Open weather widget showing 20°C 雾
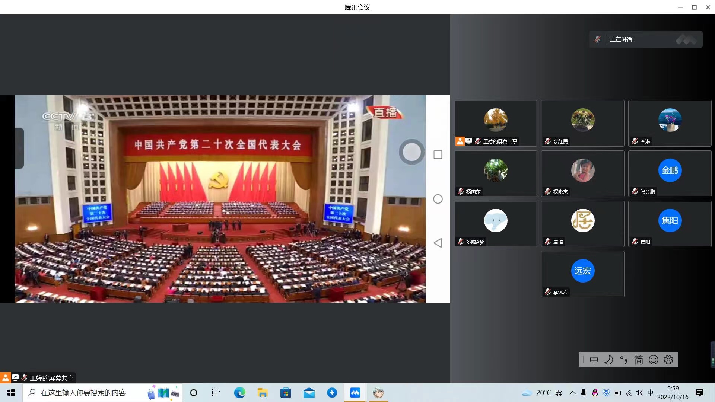The width and height of the screenshot is (715, 402). [542, 393]
